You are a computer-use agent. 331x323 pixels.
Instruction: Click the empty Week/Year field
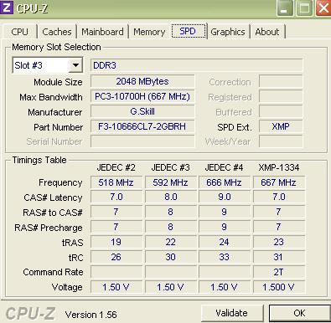[281, 141]
